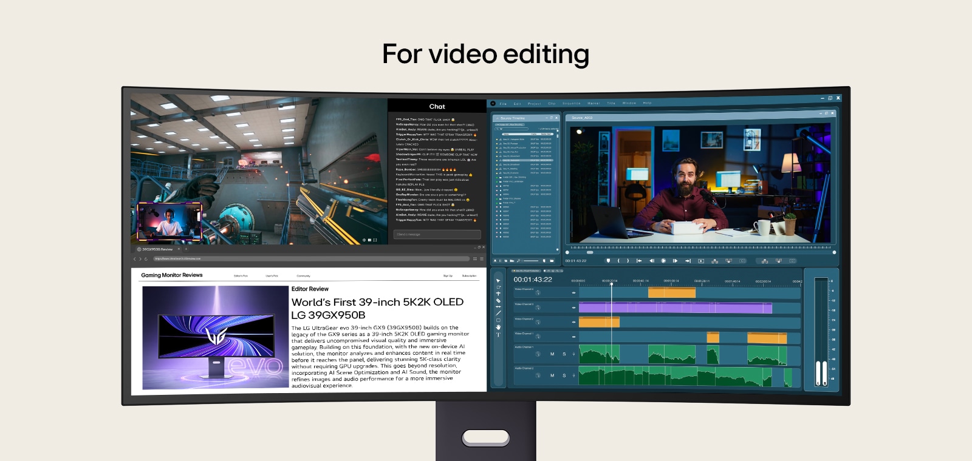
Task: Click Sign Up on review site
Action: pos(448,276)
